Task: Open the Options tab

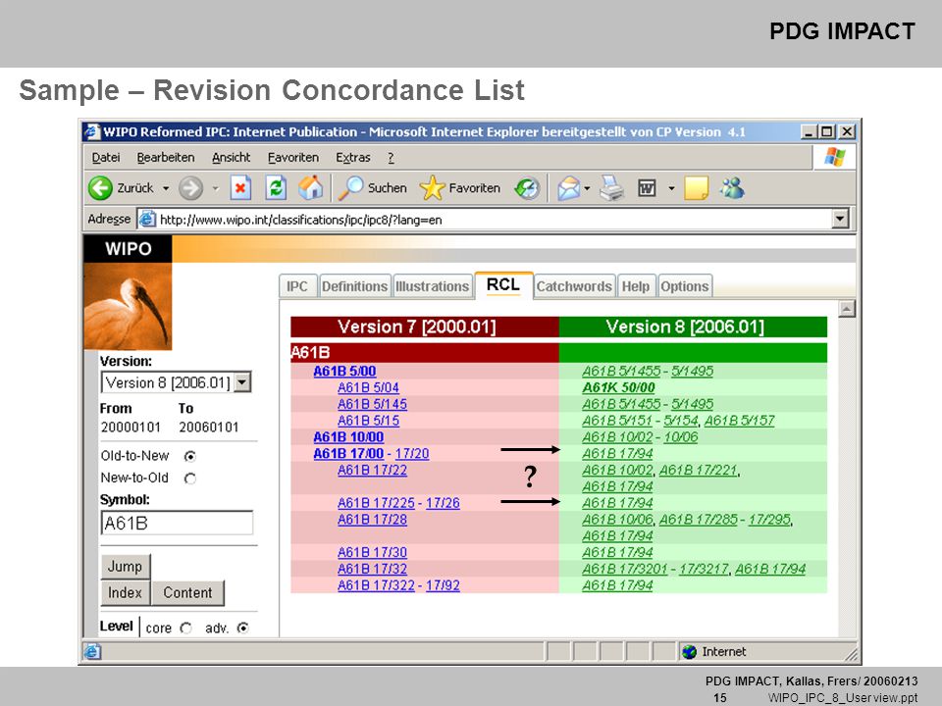Action: (x=685, y=286)
